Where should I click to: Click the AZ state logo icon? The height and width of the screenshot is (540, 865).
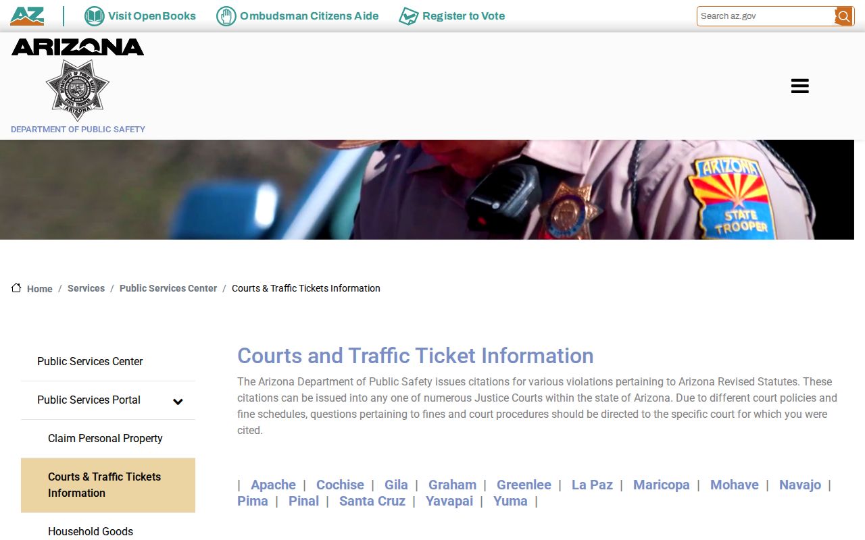[27, 16]
